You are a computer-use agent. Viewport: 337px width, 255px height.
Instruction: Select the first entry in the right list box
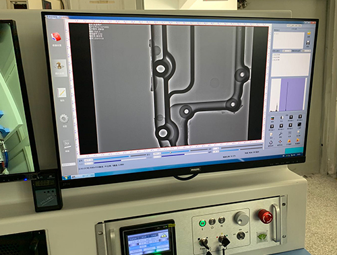click(x=276, y=54)
